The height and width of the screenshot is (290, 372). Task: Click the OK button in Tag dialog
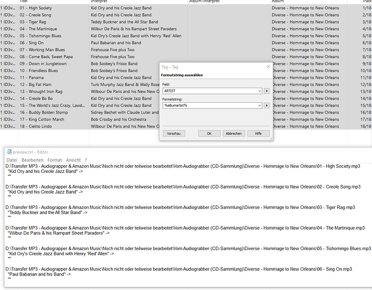tap(210, 133)
